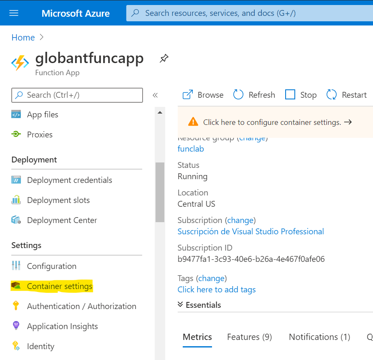The width and height of the screenshot is (373, 360).
Task: Click the Central US location value
Action: (x=196, y=204)
